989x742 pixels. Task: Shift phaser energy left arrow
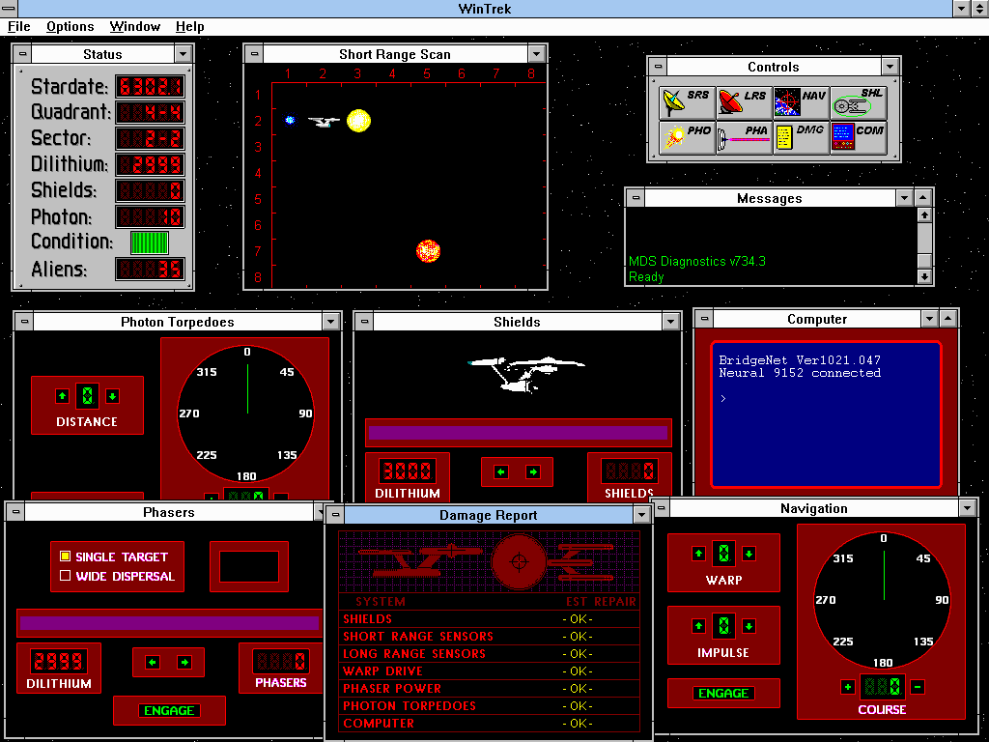pyautogui.click(x=152, y=662)
